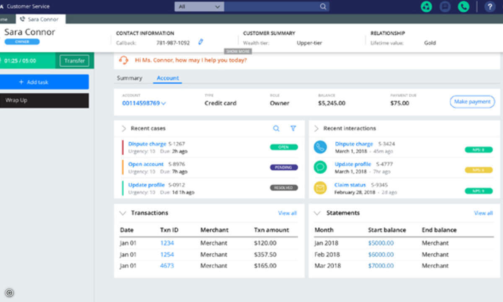Open the $5000.00 start balance statement

[381, 243]
